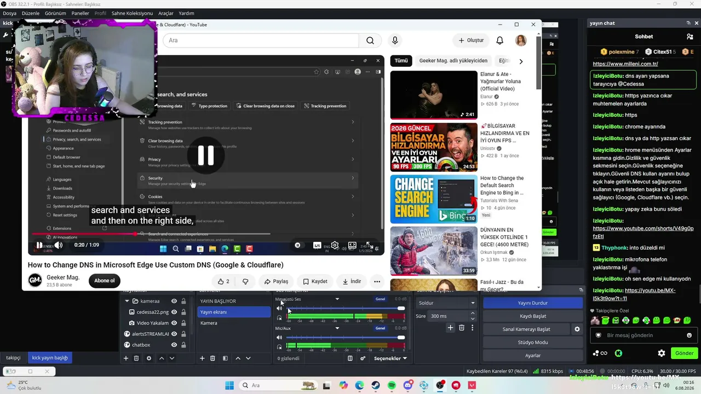Remove selected source with trash icon
Image resolution: width=701 pixels, height=394 pixels.
[136, 358]
